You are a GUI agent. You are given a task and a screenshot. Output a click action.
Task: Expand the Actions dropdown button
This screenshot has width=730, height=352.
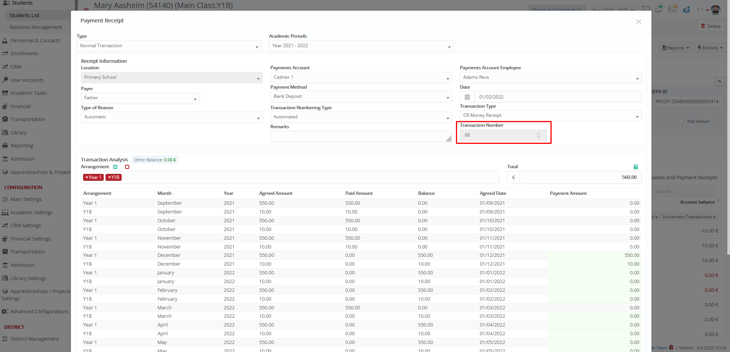(710, 48)
